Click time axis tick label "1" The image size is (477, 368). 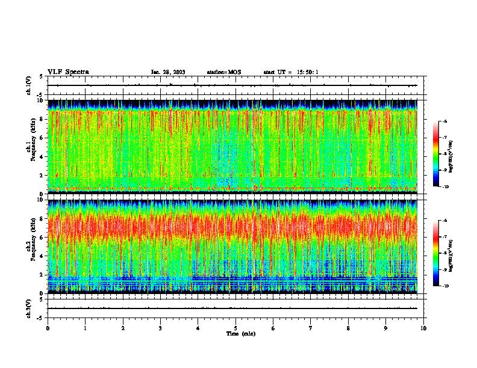[86, 328]
